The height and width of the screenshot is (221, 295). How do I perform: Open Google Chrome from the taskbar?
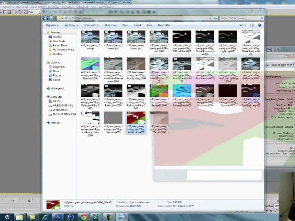(x=84, y=217)
